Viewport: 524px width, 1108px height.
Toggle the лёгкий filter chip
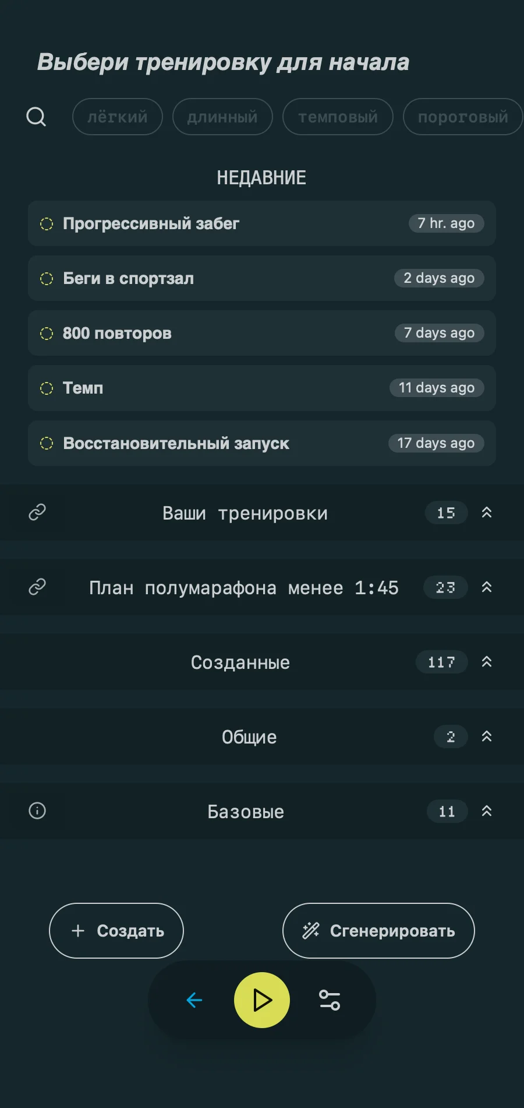click(x=117, y=117)
